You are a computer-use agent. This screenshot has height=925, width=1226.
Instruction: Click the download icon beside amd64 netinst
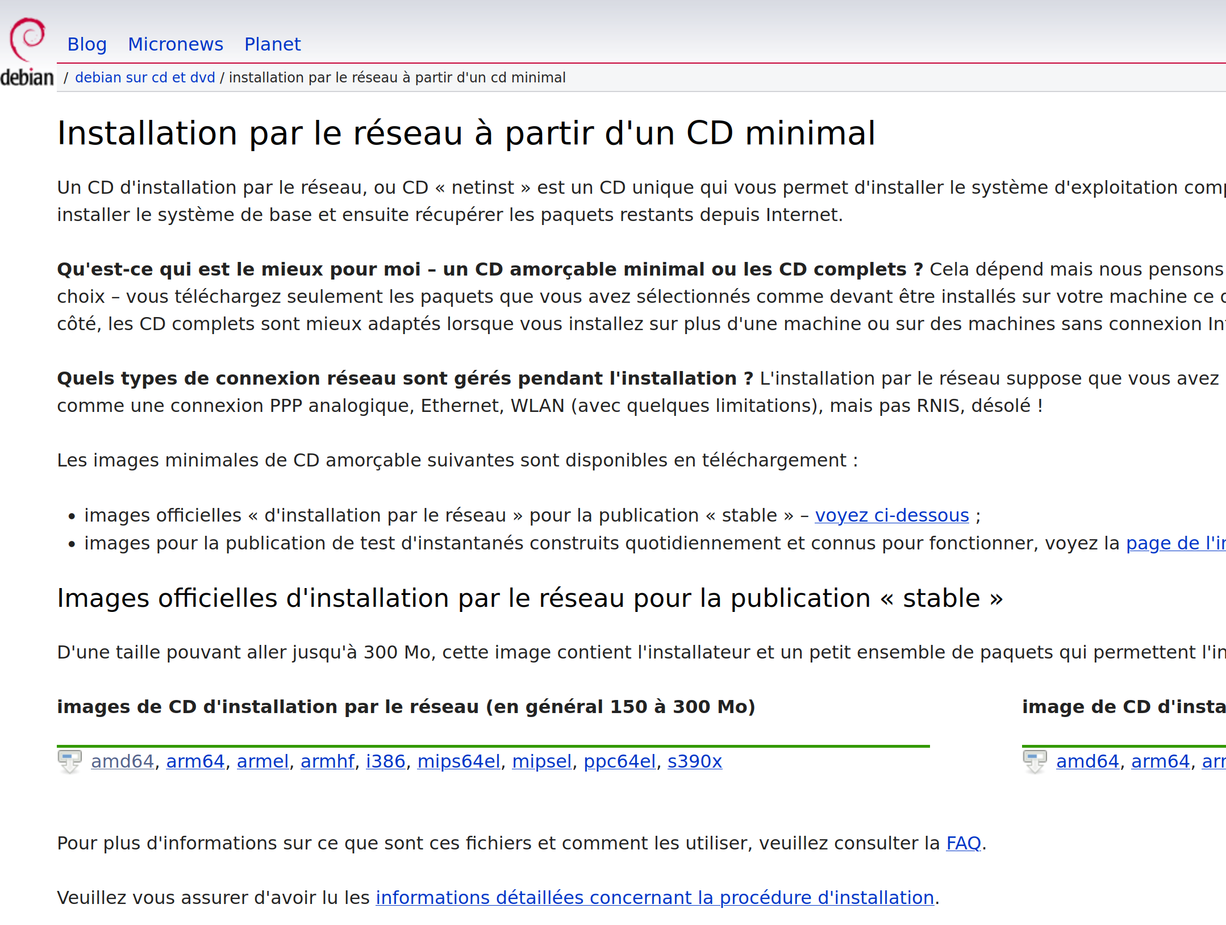(x=69, y=761)
